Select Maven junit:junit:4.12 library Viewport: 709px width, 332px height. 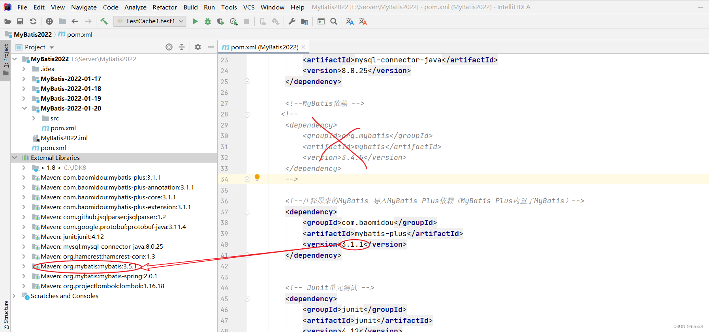pos(72,236)
